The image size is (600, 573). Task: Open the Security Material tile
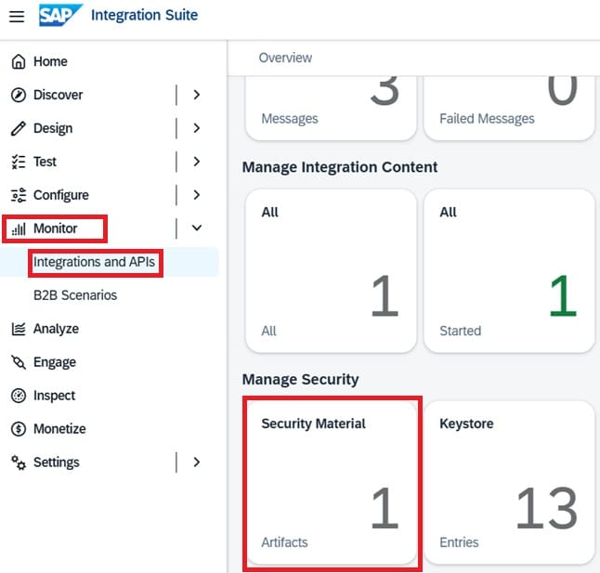pos(332,482)
